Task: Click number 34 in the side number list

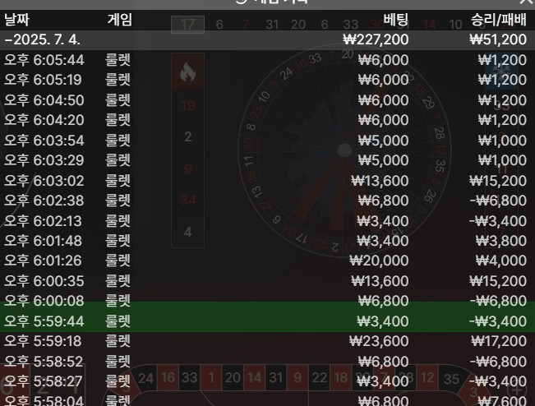Action: 188,200
